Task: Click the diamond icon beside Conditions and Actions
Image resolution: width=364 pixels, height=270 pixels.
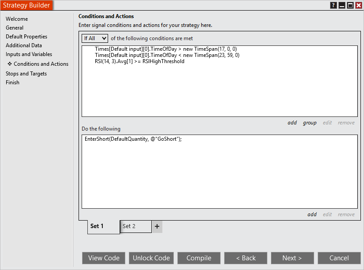Action: (10, 64)
